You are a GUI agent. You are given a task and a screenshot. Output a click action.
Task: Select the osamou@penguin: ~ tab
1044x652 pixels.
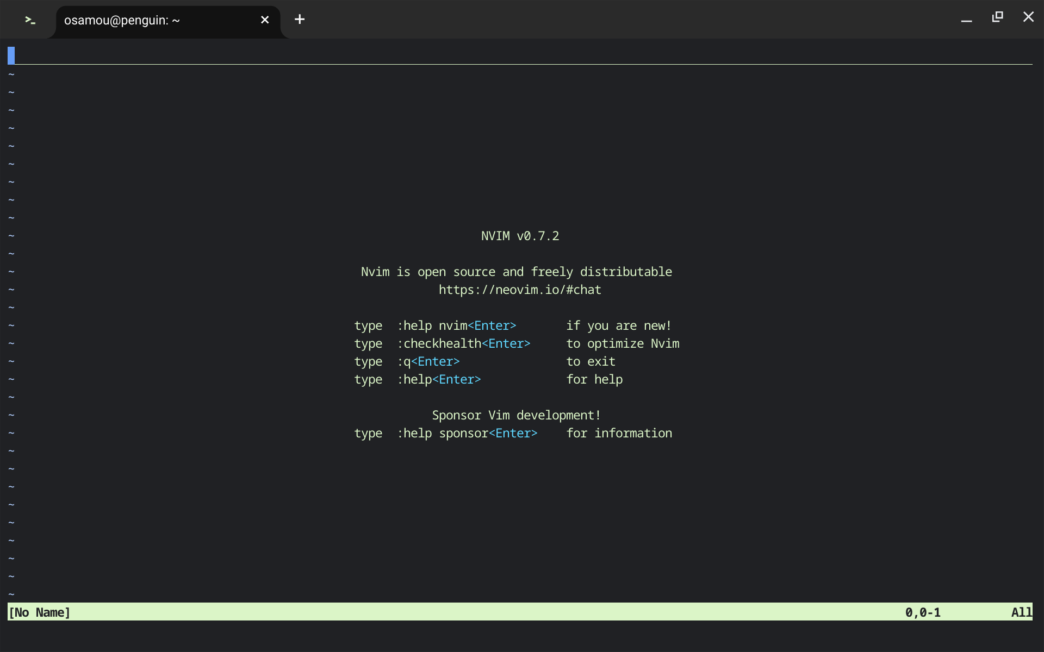click(122, 21)
